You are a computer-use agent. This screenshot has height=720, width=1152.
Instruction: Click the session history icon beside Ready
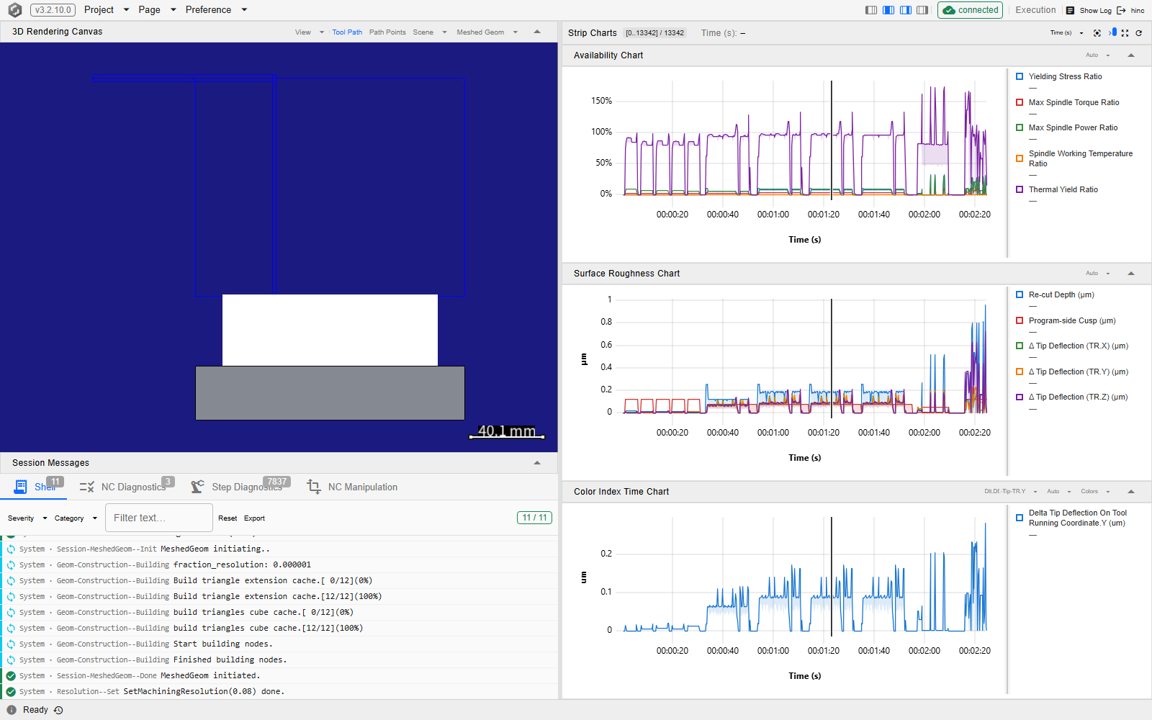pos(58,710)
